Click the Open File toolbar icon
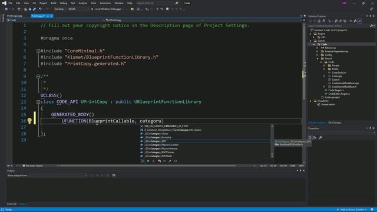Viewport: 377px width, 212px height. [x=25, y=9]
